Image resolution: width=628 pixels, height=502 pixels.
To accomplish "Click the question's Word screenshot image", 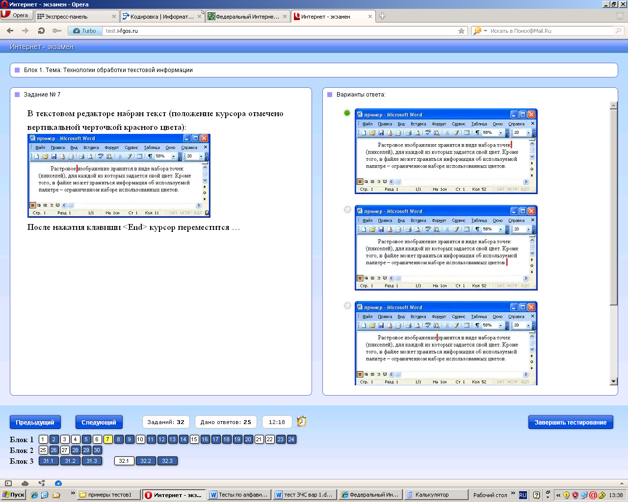I will pyautogui.click(x=119, y=176).
